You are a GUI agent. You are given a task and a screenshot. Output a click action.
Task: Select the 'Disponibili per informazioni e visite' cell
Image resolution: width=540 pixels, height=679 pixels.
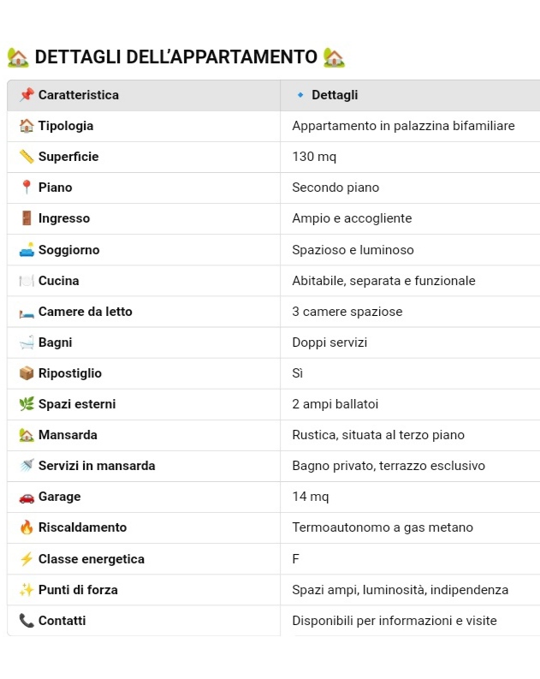tap(410, 621)
